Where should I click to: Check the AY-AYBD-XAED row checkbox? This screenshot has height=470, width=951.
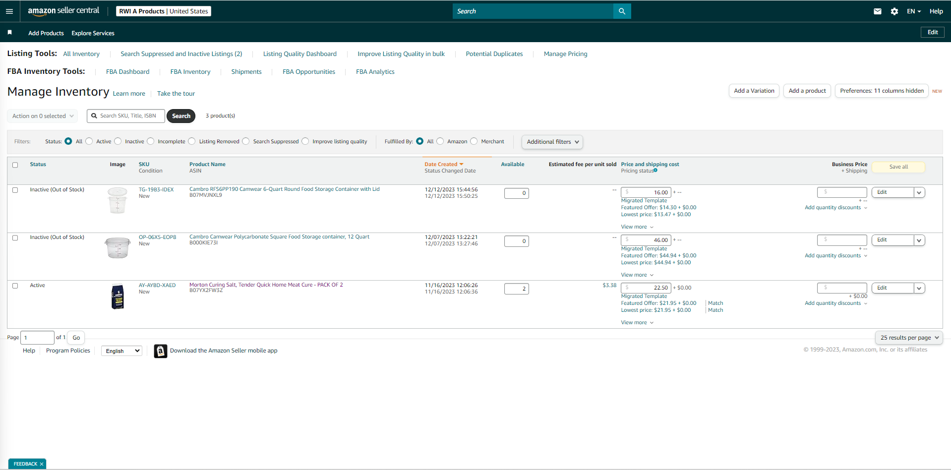[x=15, y=286]
